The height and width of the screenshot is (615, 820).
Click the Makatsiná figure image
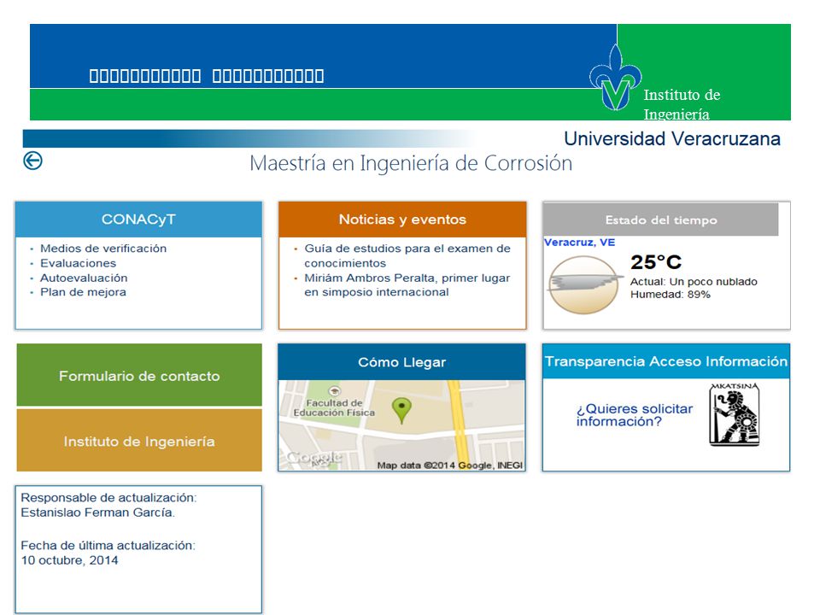(735, 414)
